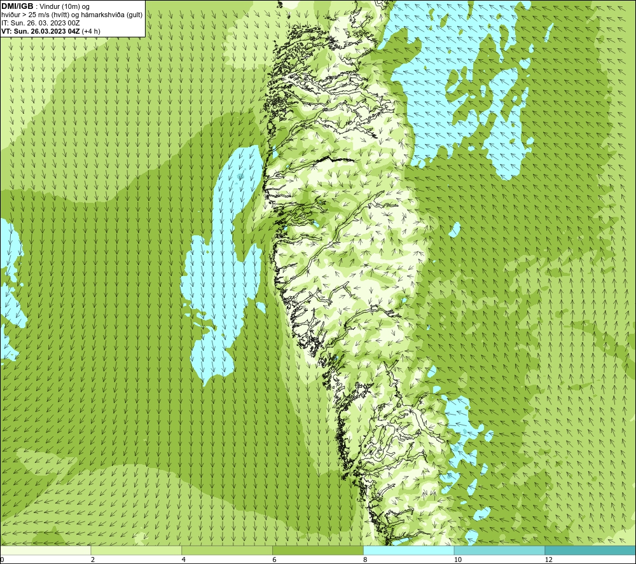Click the scale label '6'

click(275, 560)
